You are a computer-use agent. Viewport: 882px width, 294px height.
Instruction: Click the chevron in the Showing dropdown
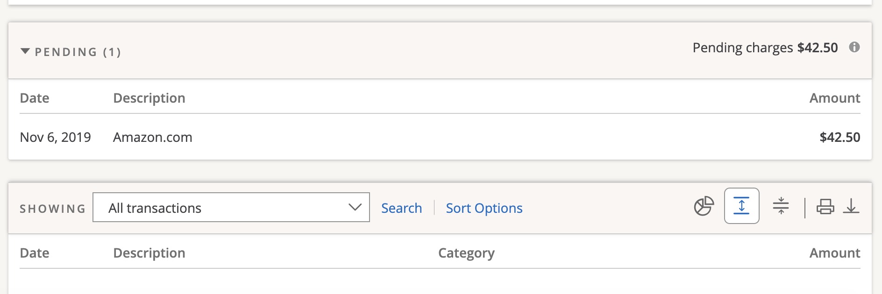click(x=355, y=207)
